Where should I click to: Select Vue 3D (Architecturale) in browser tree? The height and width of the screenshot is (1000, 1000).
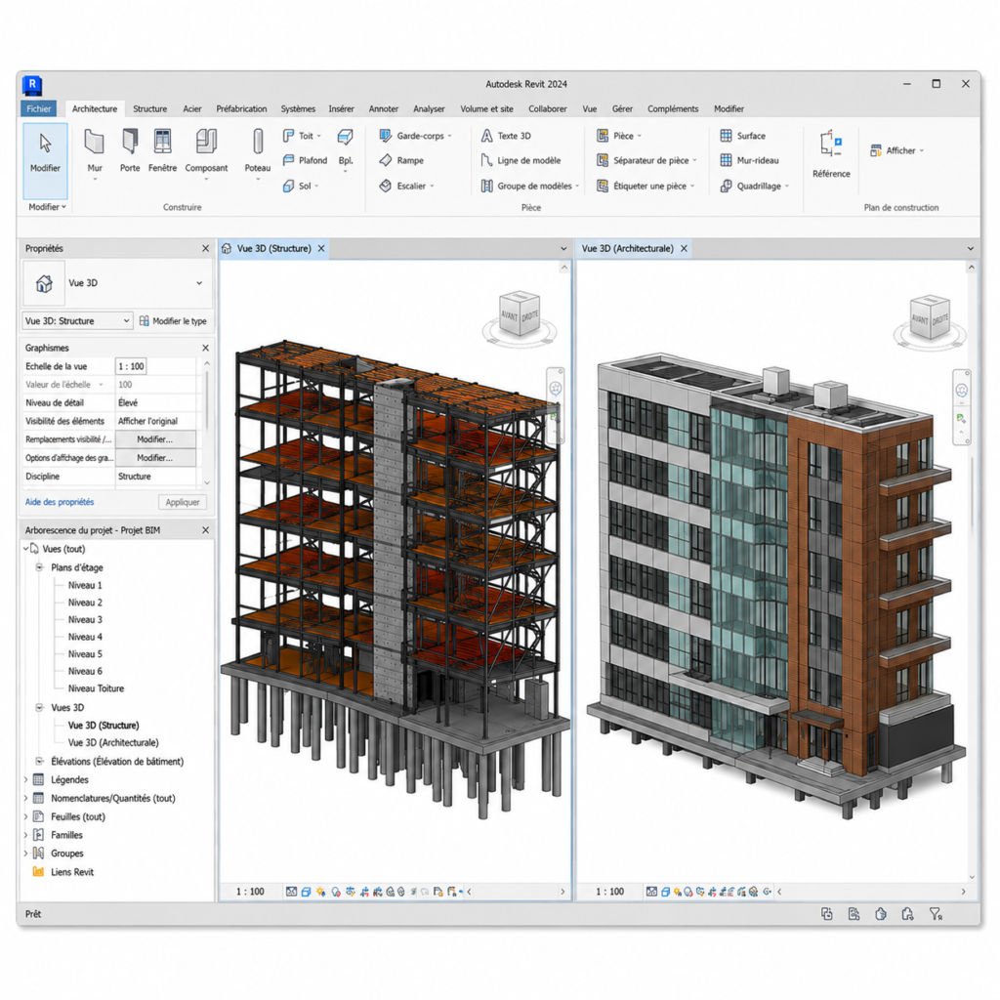(113, 742)
